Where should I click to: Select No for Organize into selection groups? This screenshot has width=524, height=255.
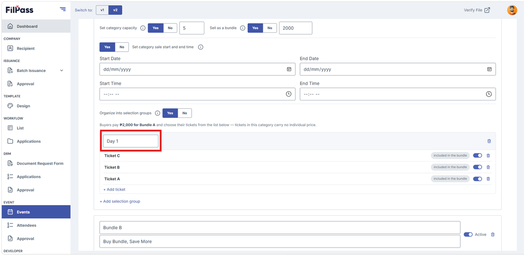coord(185,113)
